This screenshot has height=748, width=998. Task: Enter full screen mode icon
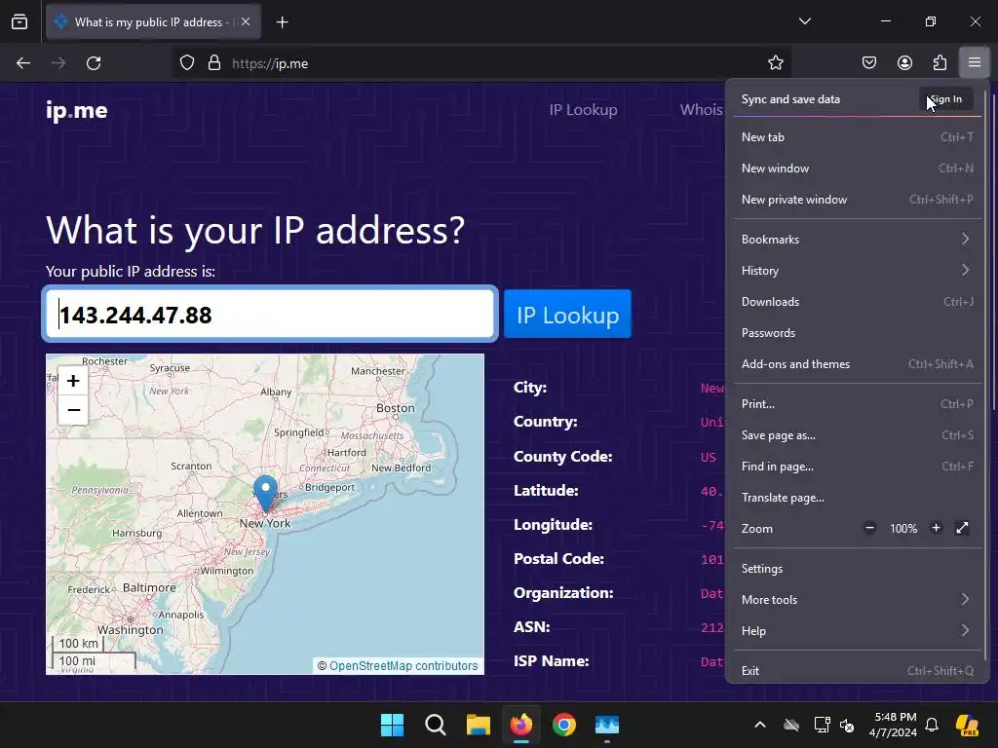[x=962, y=528]
